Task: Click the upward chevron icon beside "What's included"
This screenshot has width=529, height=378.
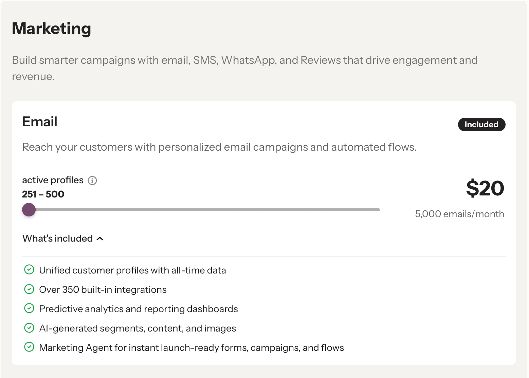Action: pyautogui.click(x=100, y=239)
